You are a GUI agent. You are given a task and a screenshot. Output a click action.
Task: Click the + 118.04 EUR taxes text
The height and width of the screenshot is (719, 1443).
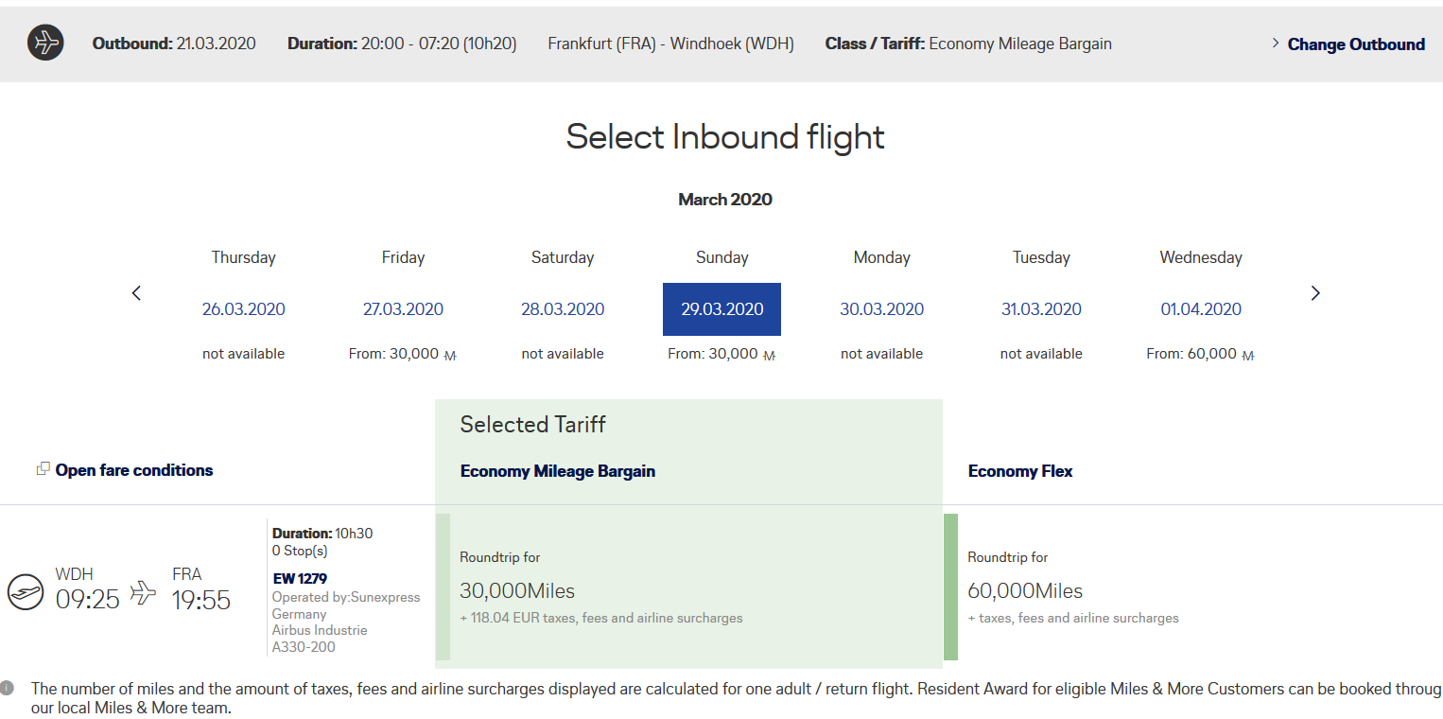[x=600, y=618]
